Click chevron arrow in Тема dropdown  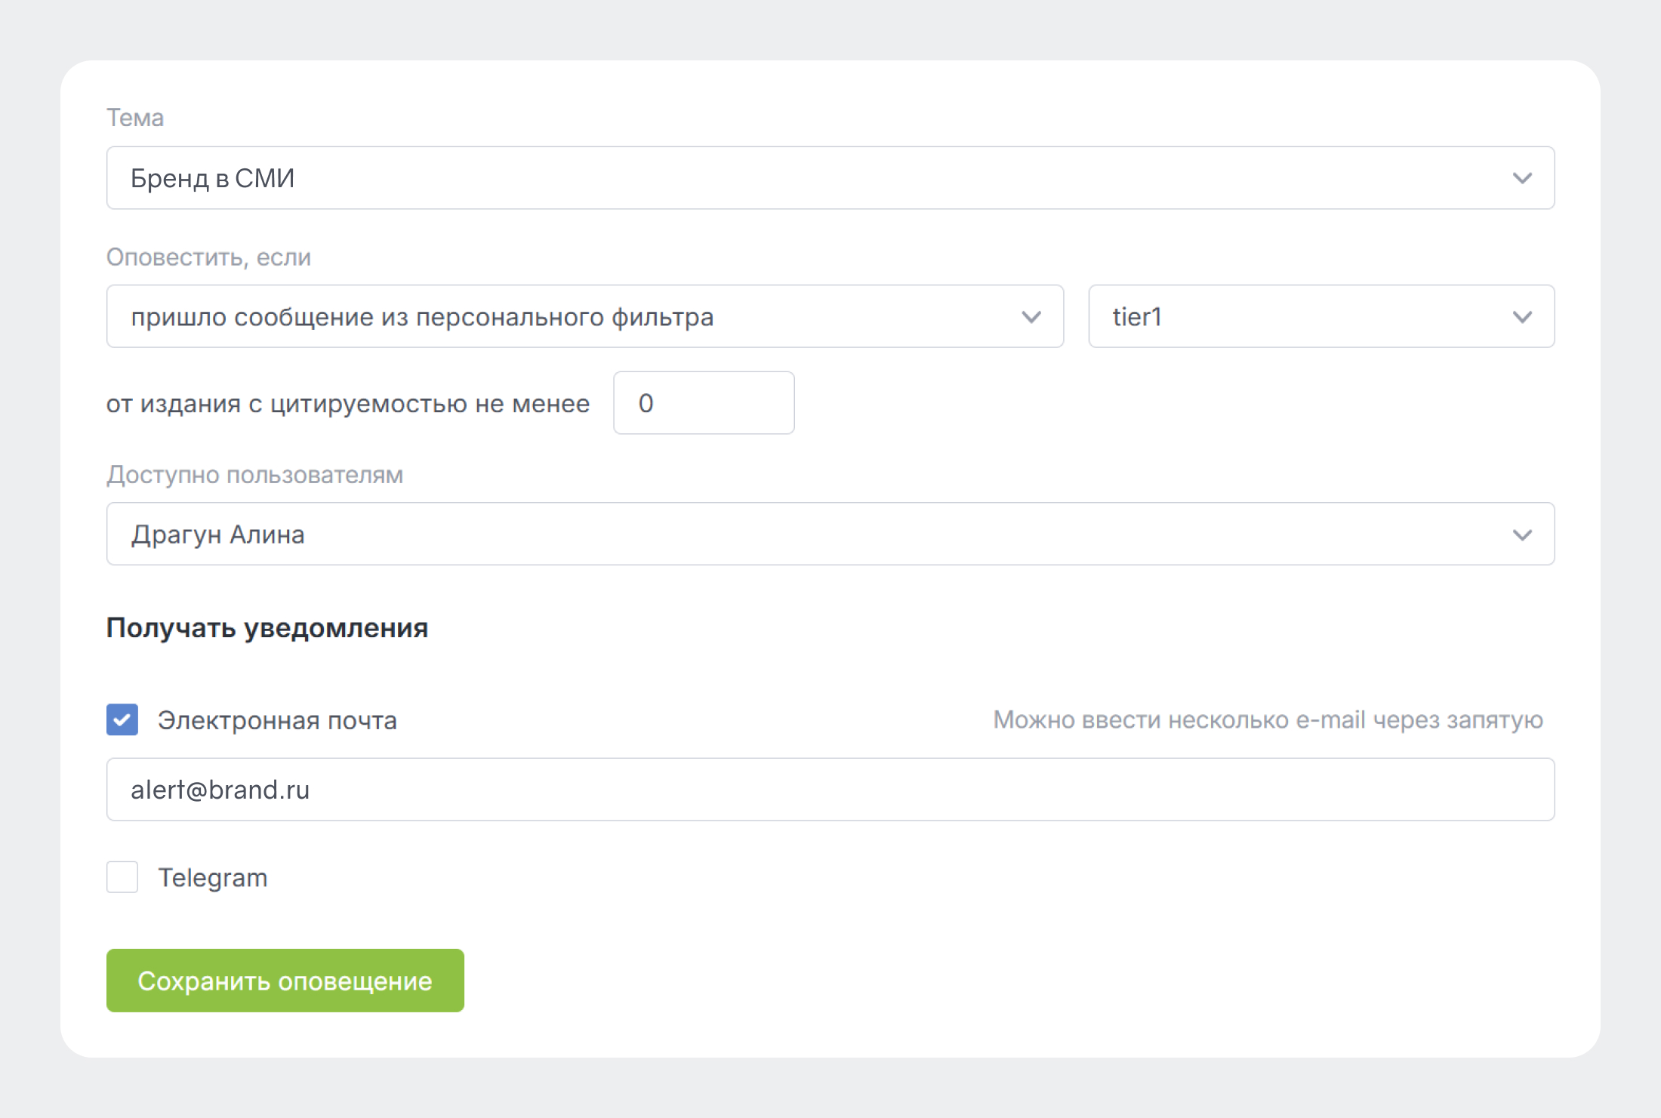pos(1522,178)
